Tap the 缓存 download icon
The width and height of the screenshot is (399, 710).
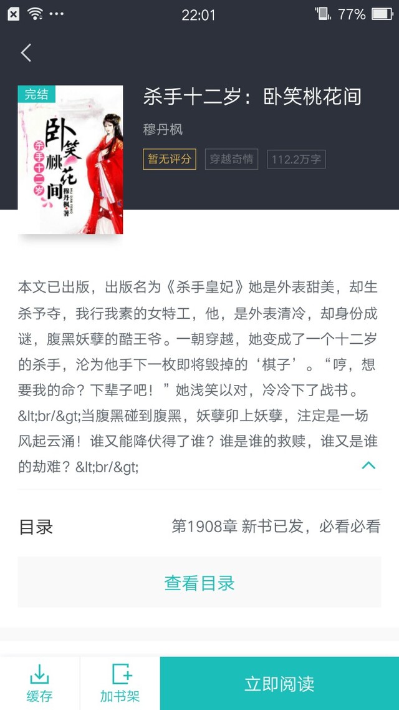39,683
